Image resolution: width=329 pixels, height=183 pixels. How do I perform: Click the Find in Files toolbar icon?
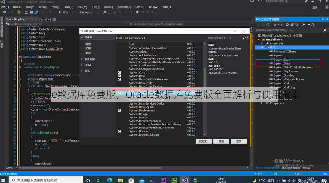[x=104, y=12]
